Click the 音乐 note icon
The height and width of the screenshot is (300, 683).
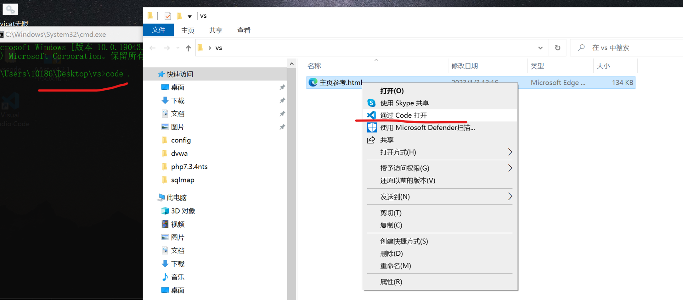[x=165, y=277]
